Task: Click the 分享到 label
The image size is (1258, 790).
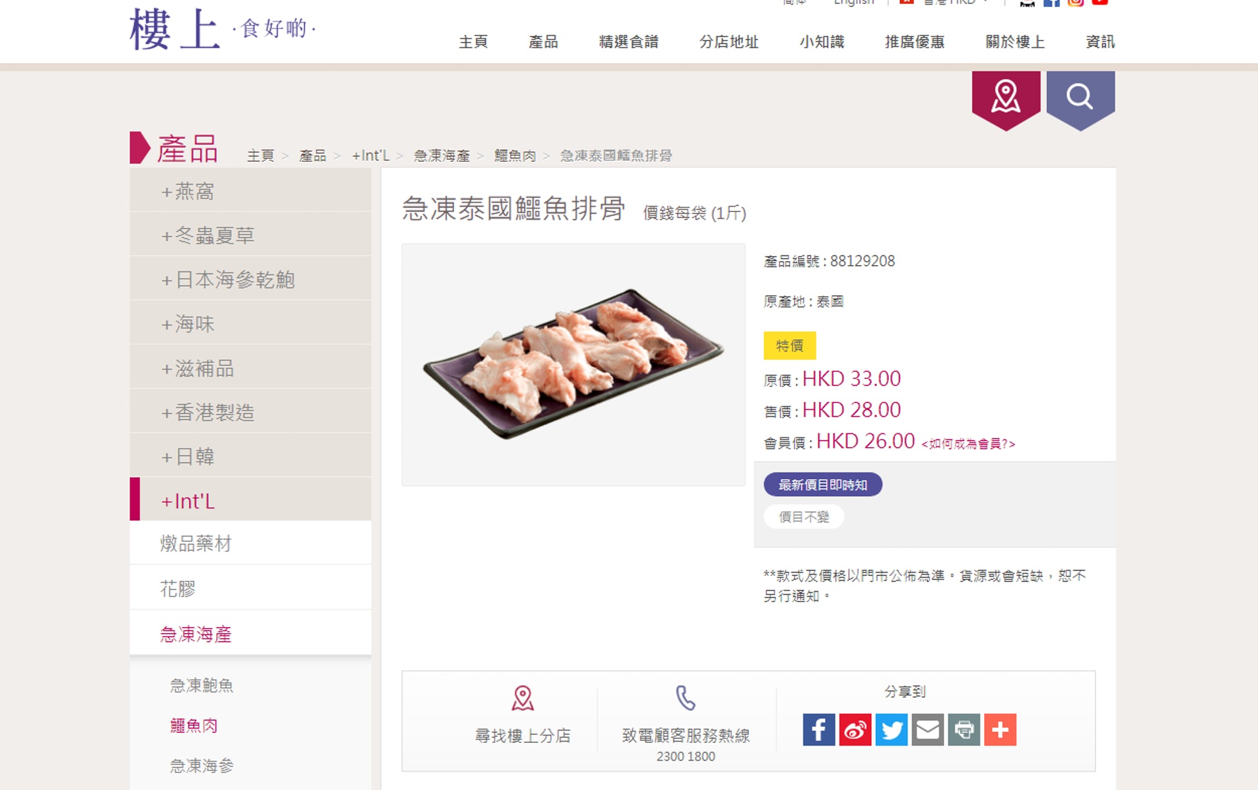Action: (x=905, y=691)
